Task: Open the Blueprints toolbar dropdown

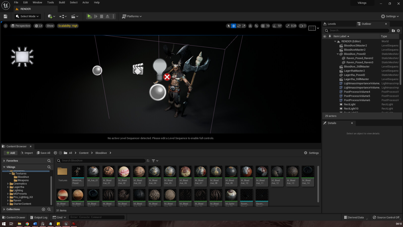Action: click(63, 16)
